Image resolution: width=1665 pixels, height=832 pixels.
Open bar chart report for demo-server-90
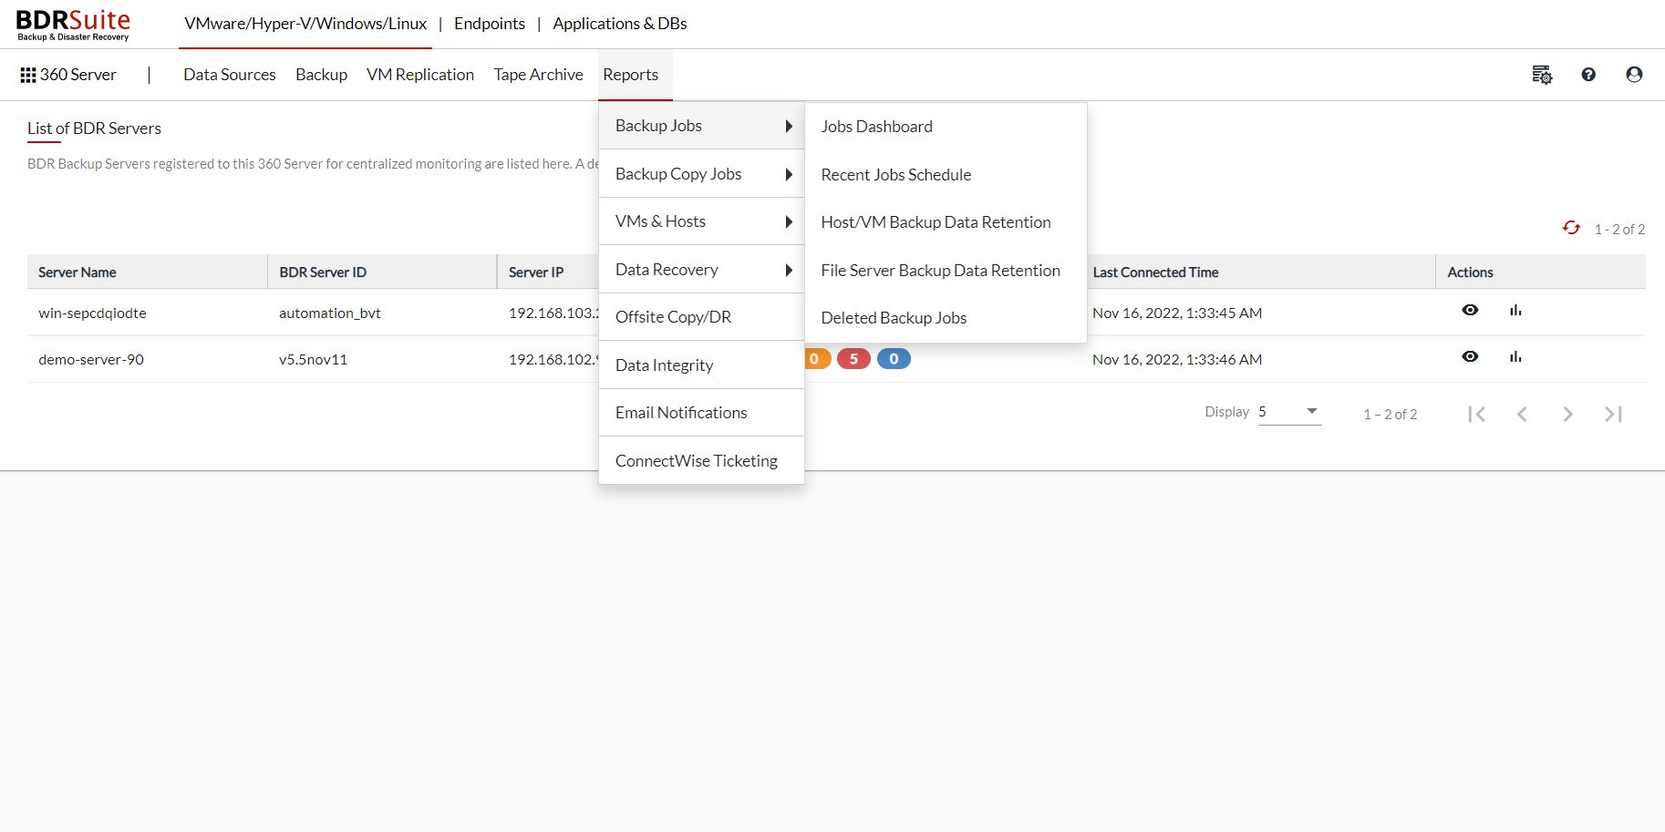pyautogui.click(x=1515, y=356)
